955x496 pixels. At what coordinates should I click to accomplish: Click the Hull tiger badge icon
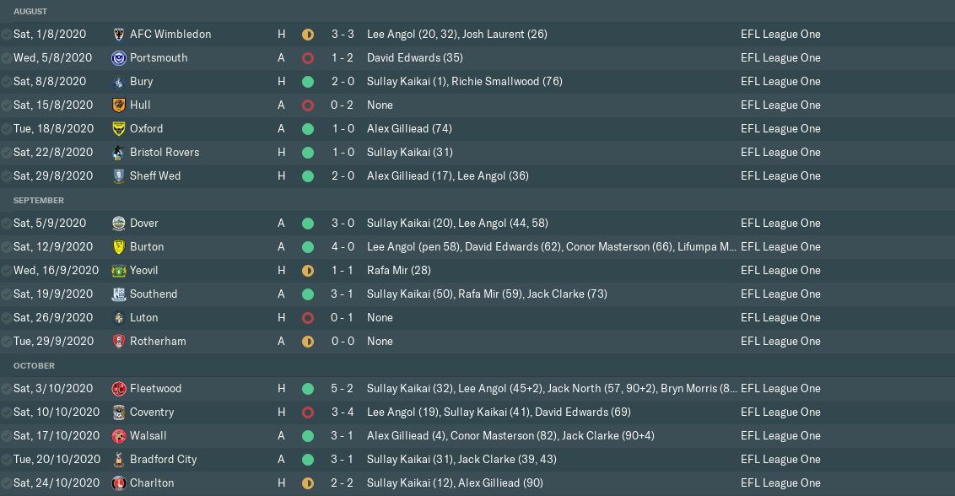[x=119, y=105]
